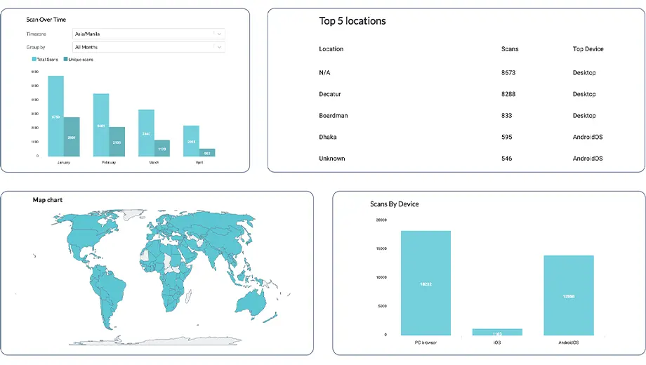Image resolution: width=646 pixels, height=365 pixels.
Task: Click 'Desktop' in the N/A row
Action: click(584, 72)
